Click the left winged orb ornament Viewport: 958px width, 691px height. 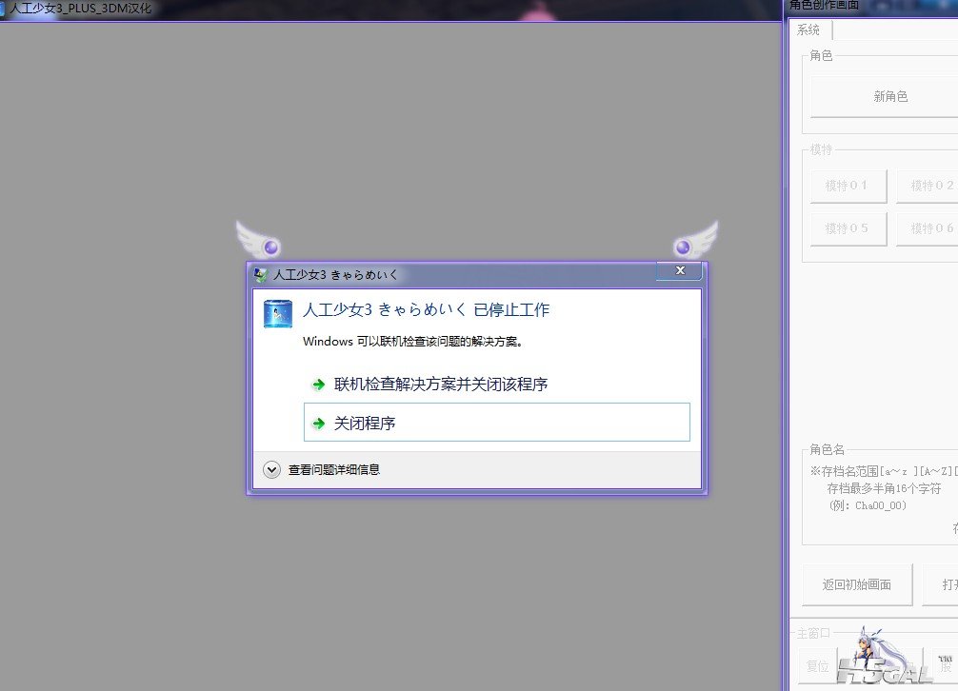tap(259, 240)
